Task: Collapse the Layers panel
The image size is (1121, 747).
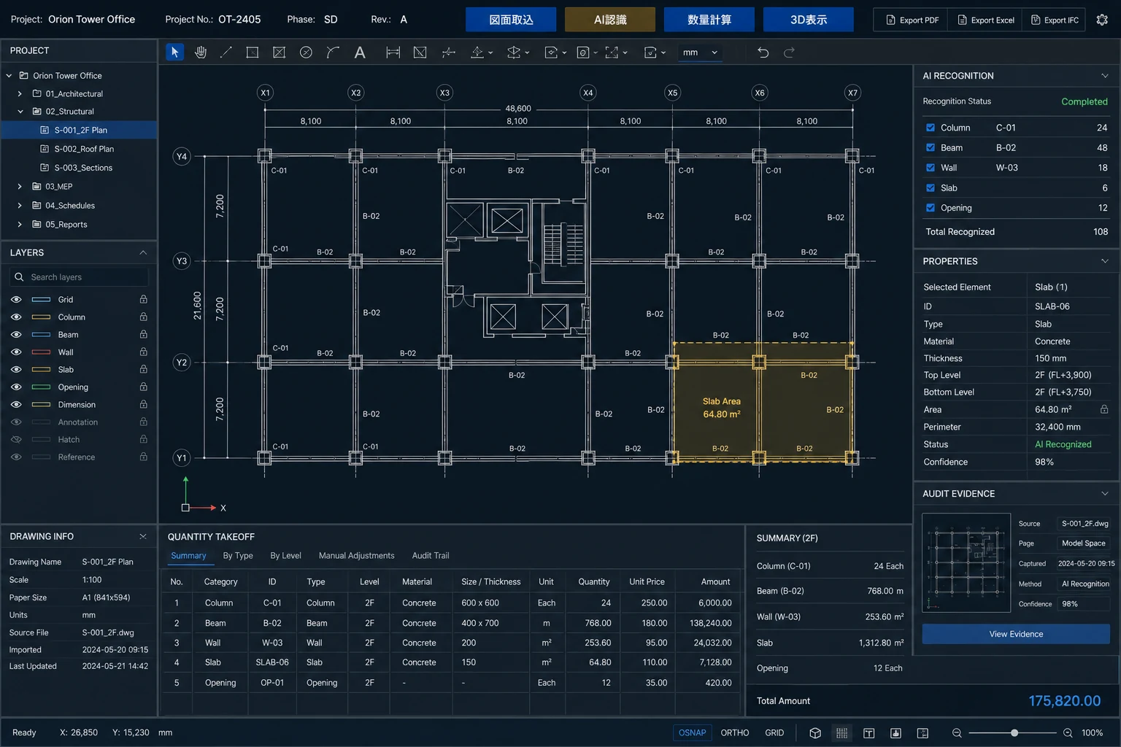Action: (143, 252)
